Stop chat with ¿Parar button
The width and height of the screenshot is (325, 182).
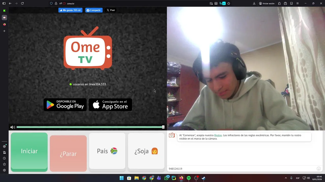tap(68, 153)
